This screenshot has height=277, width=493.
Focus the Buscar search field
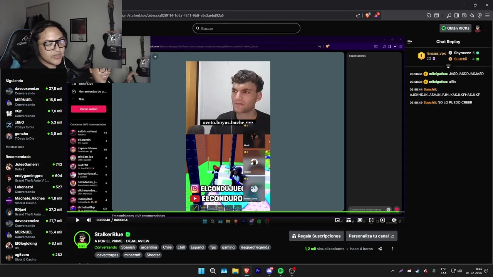[246, 28]
